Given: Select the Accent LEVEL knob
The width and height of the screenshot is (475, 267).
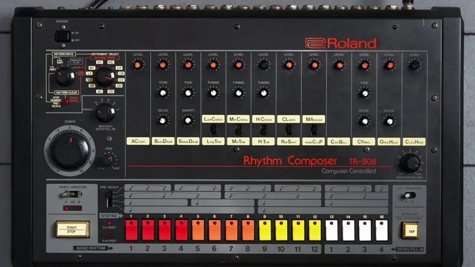Looking at the screenshot, I should point(138,65).
